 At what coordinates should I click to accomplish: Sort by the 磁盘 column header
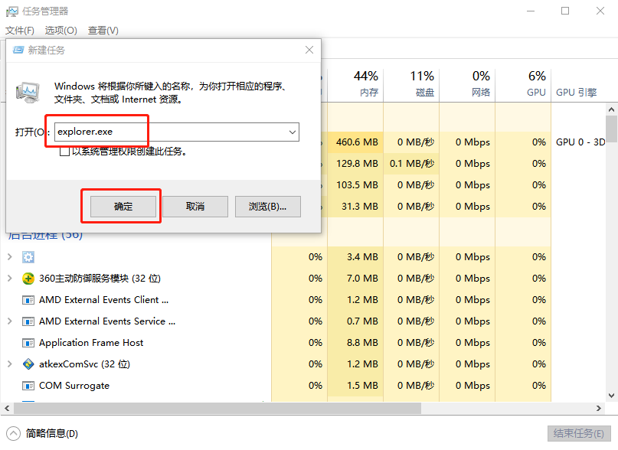click(411, 83)
